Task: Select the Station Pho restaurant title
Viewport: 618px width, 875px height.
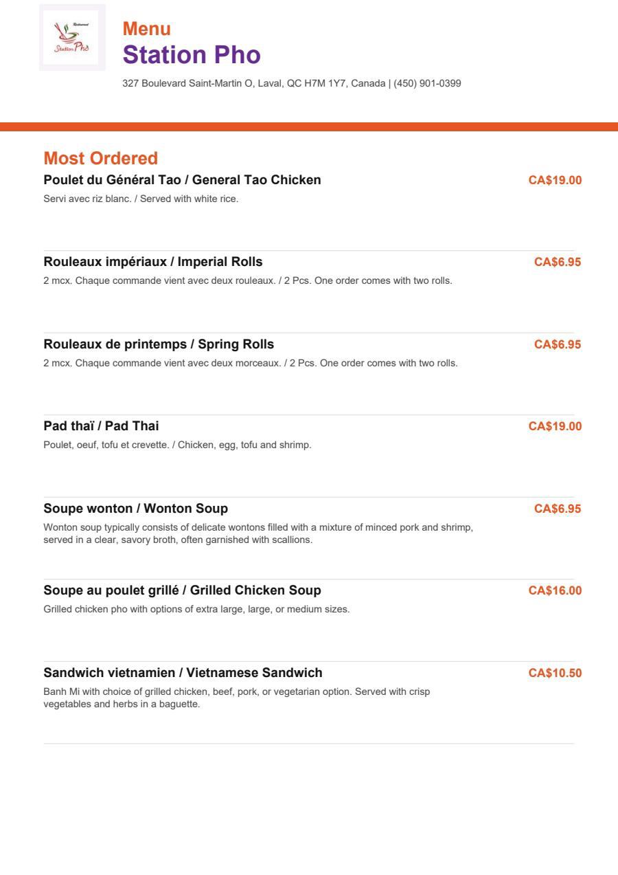Action: [192, 55]
